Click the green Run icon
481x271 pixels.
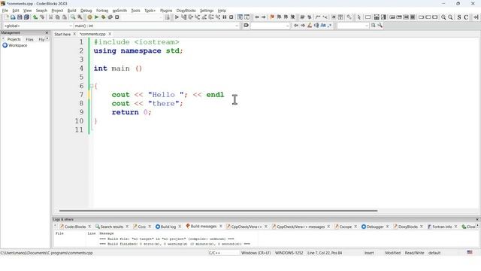click(96, 17)
